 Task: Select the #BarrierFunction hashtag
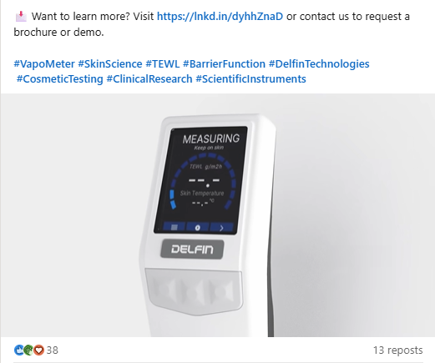[x=224, y=64]
